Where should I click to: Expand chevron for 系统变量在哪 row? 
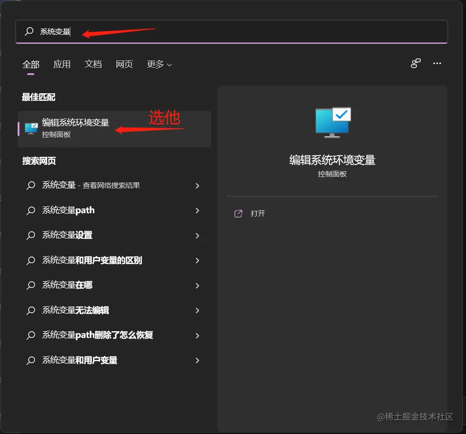[197, 286]
